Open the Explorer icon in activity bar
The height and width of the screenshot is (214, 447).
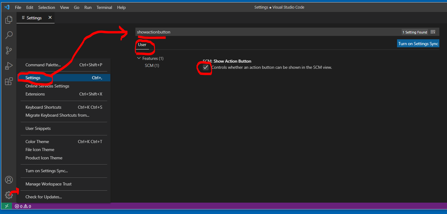click(9, 19)
